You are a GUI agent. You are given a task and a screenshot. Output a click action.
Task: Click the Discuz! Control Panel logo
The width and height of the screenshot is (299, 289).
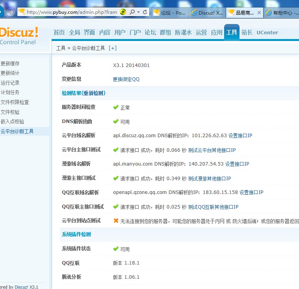pyautogui.click(x=19, y=36)
